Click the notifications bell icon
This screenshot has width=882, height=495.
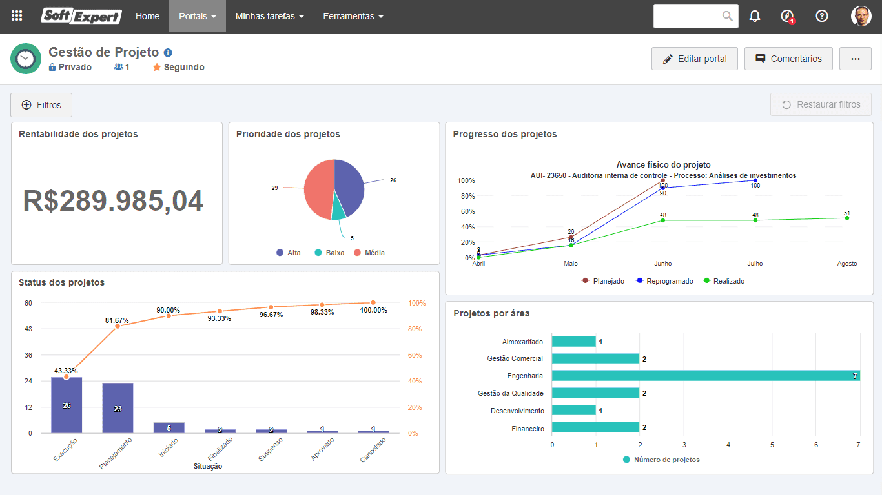click(x=755, y=16)
